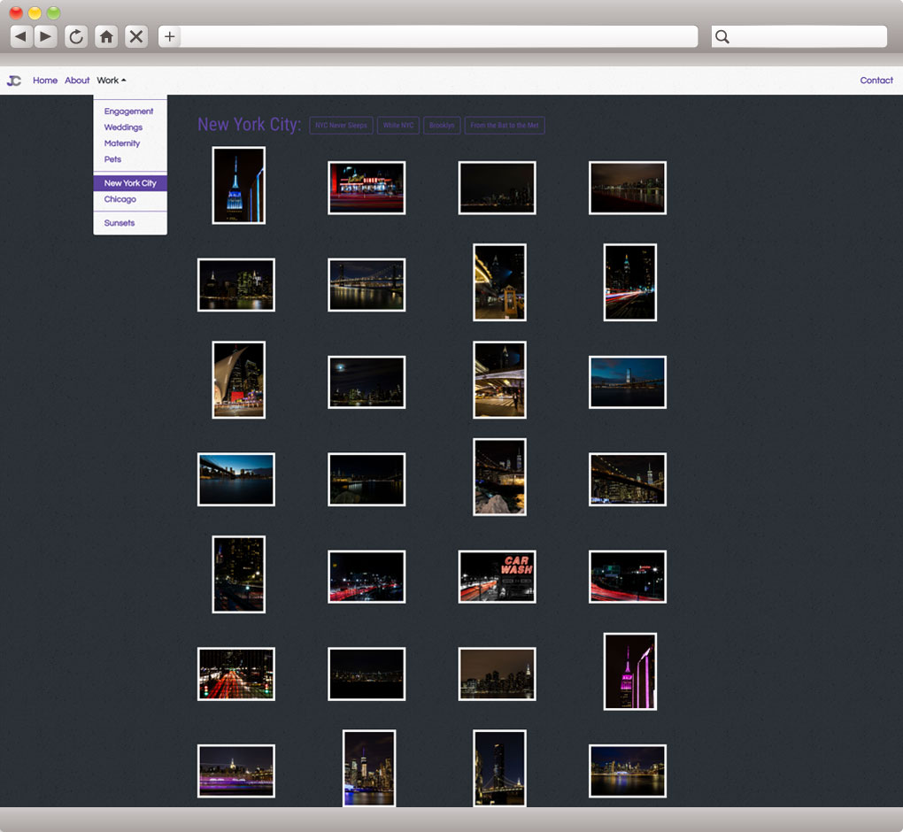Select Engagement from the Work menu

click(128, 112)
